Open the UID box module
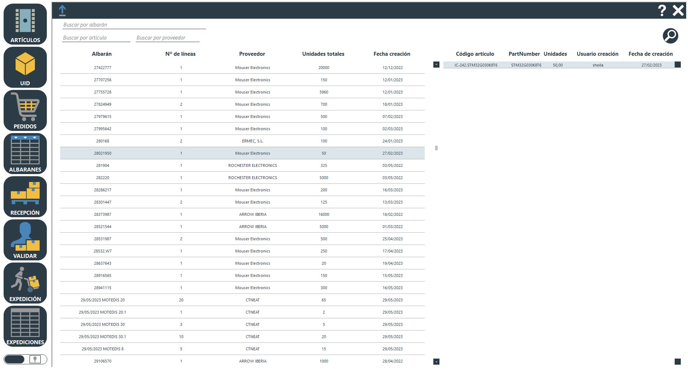The height and width of the screenshot is (369, 688). [25, 67]
